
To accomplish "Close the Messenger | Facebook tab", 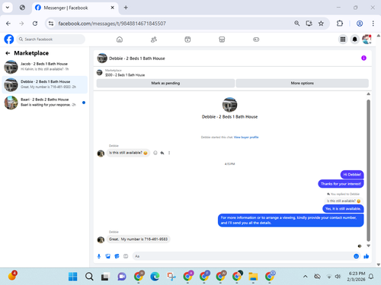I will (x=112, y=8).
